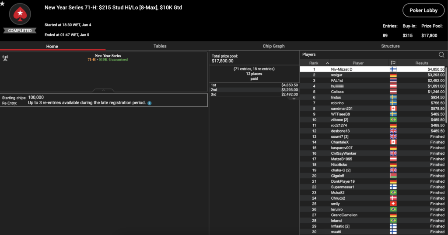Click the broadcast antenna icon
Viewport: 448px width, 235px height.
tap(5, 58)
